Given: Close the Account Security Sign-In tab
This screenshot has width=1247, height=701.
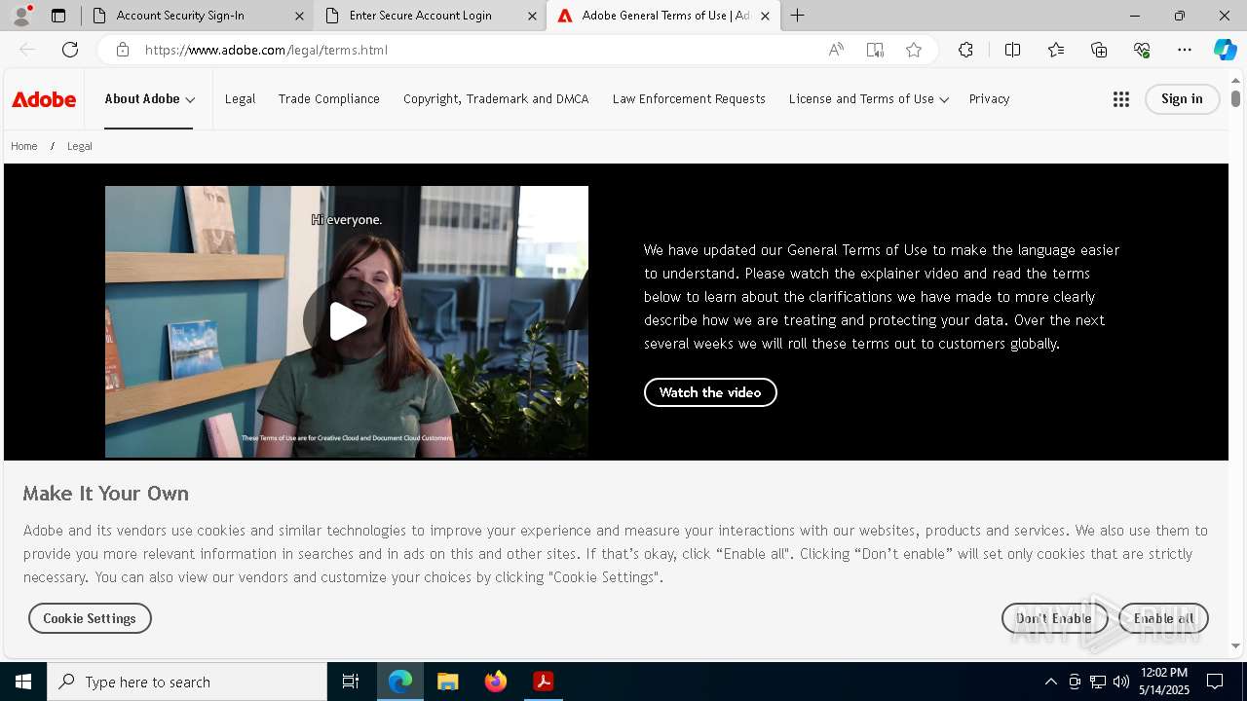Looking at the screenshot, I should point(299,16).
